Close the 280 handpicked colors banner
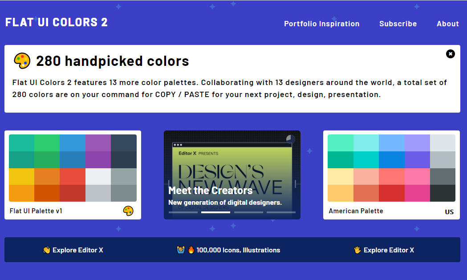 pos(451,54)
